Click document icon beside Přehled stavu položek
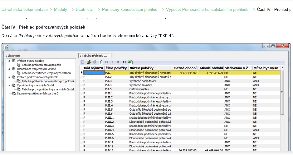The width and height of the screenshot is (293, 155). pyautogui.click(x=14, y=61)
